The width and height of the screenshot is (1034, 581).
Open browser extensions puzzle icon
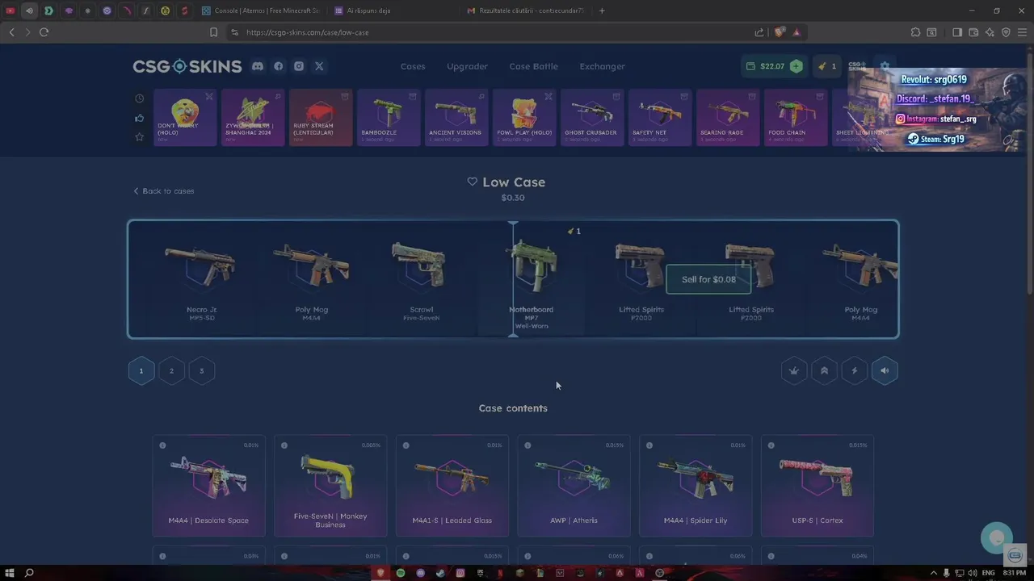pos(915,32)
